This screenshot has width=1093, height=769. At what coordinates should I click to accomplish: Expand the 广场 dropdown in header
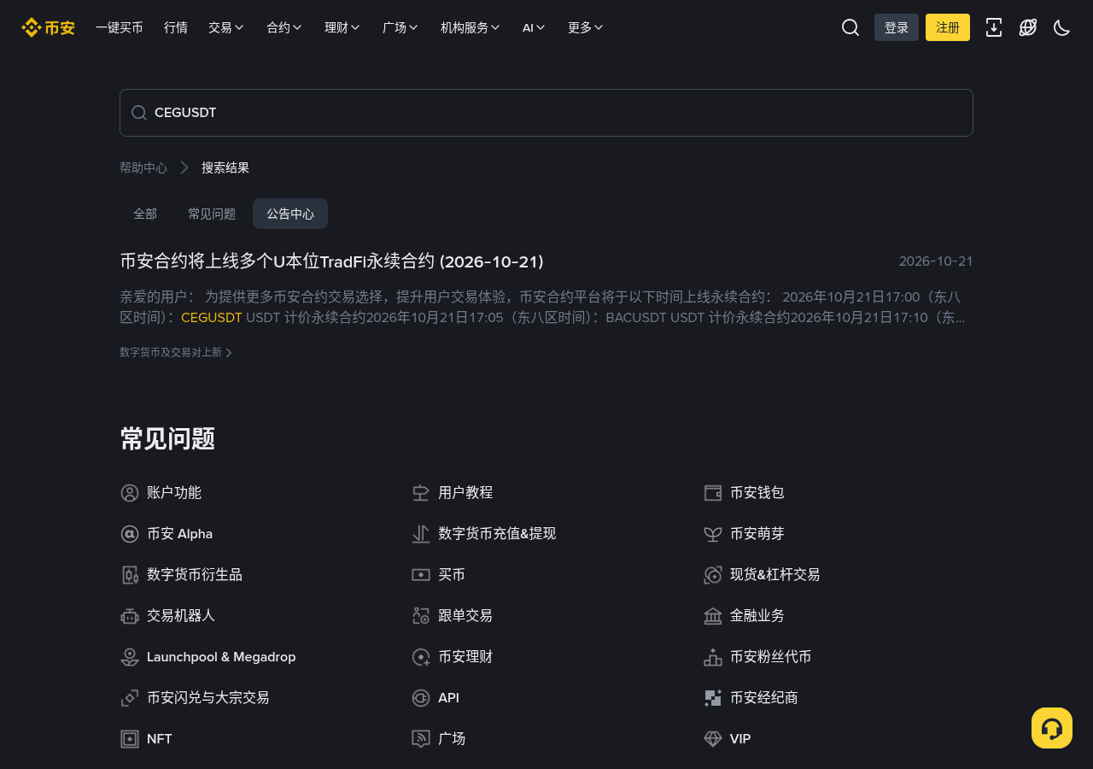(x=400, y=27)
